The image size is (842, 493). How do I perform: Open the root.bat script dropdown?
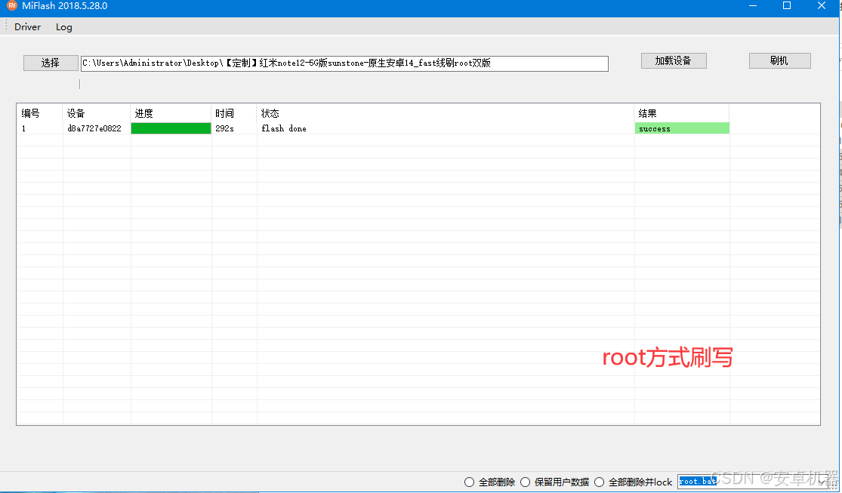click(821, 482)
